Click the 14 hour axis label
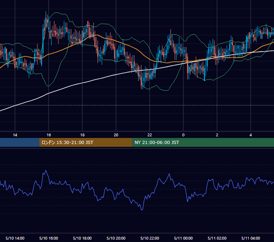The height and width of the screenshot is (242, 274). 15,135
